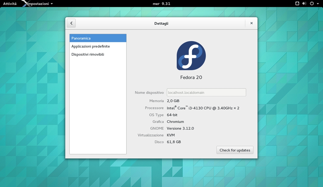Open Dispositivi rimovibili section

tap(98, 54)
